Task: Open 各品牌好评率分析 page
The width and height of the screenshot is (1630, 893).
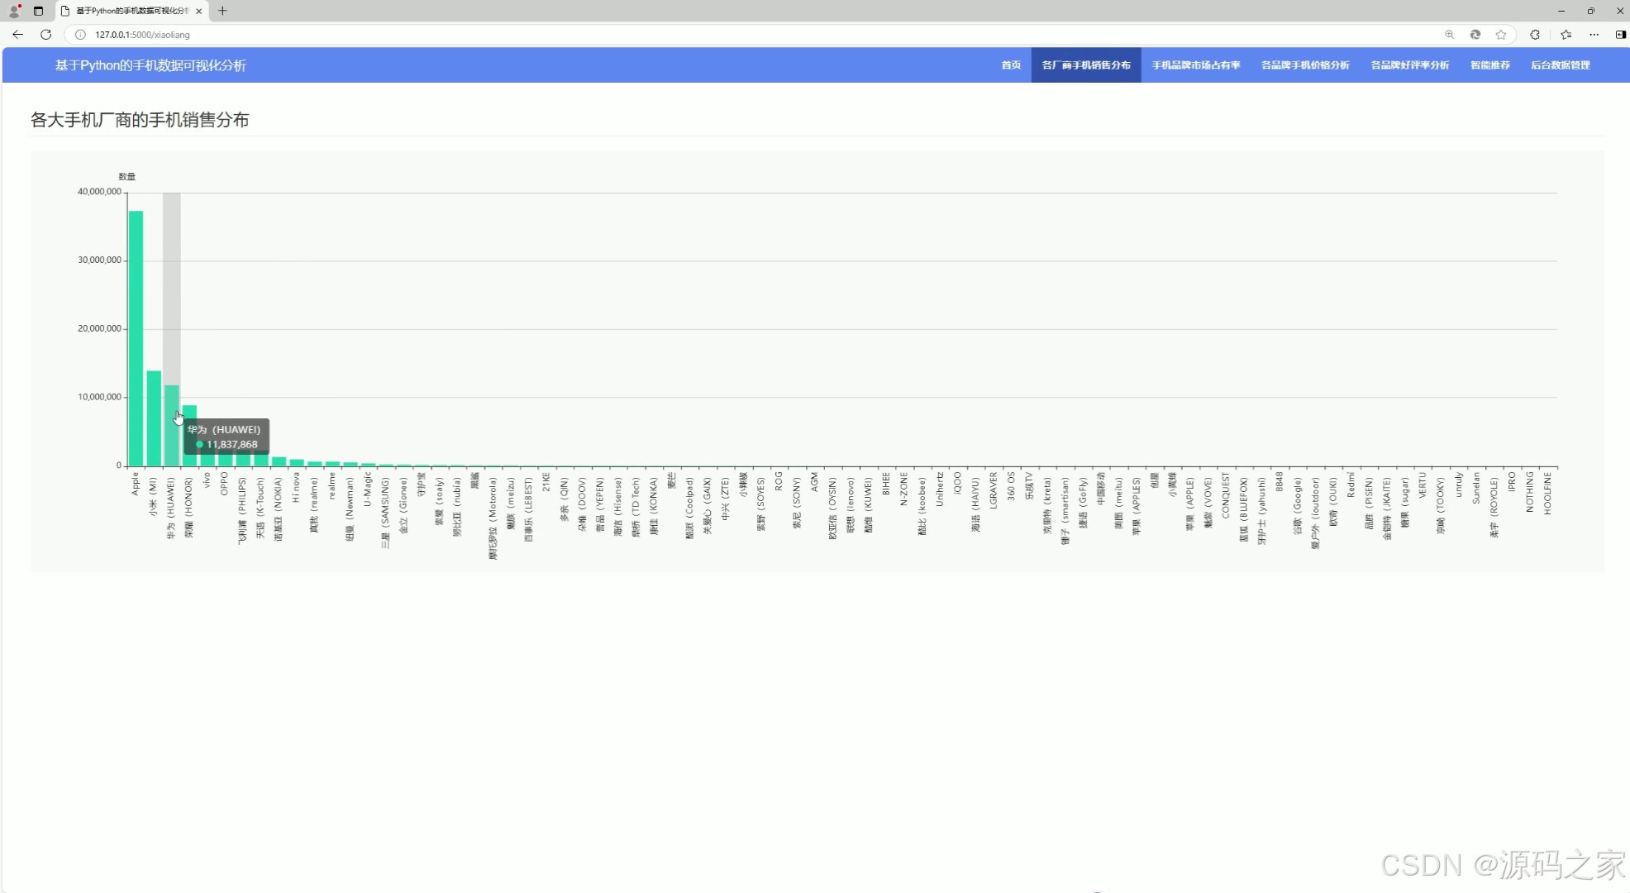Action: (1409, 65)
